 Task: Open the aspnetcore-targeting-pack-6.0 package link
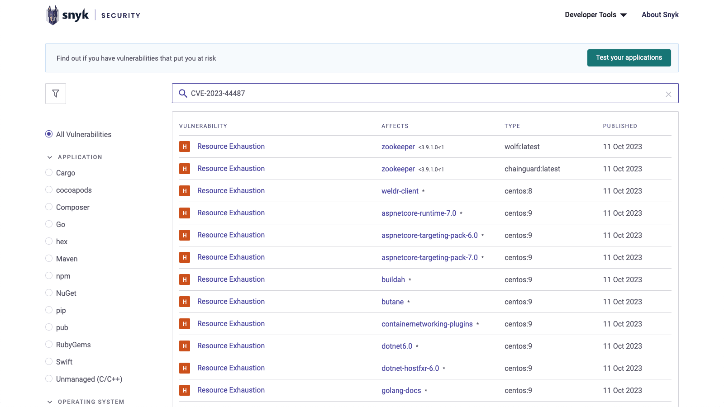(x=429, y=236)
